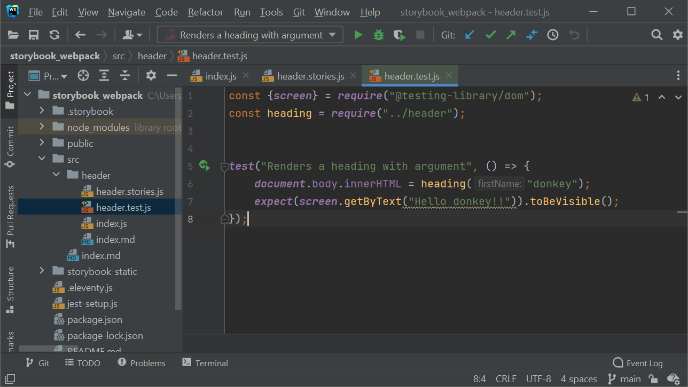Run the selected configuration with green play
Screen dimensions: 688x387
[358, 35]
